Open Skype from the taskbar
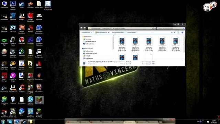The image size is (220, 124). (x=10, y=122)
